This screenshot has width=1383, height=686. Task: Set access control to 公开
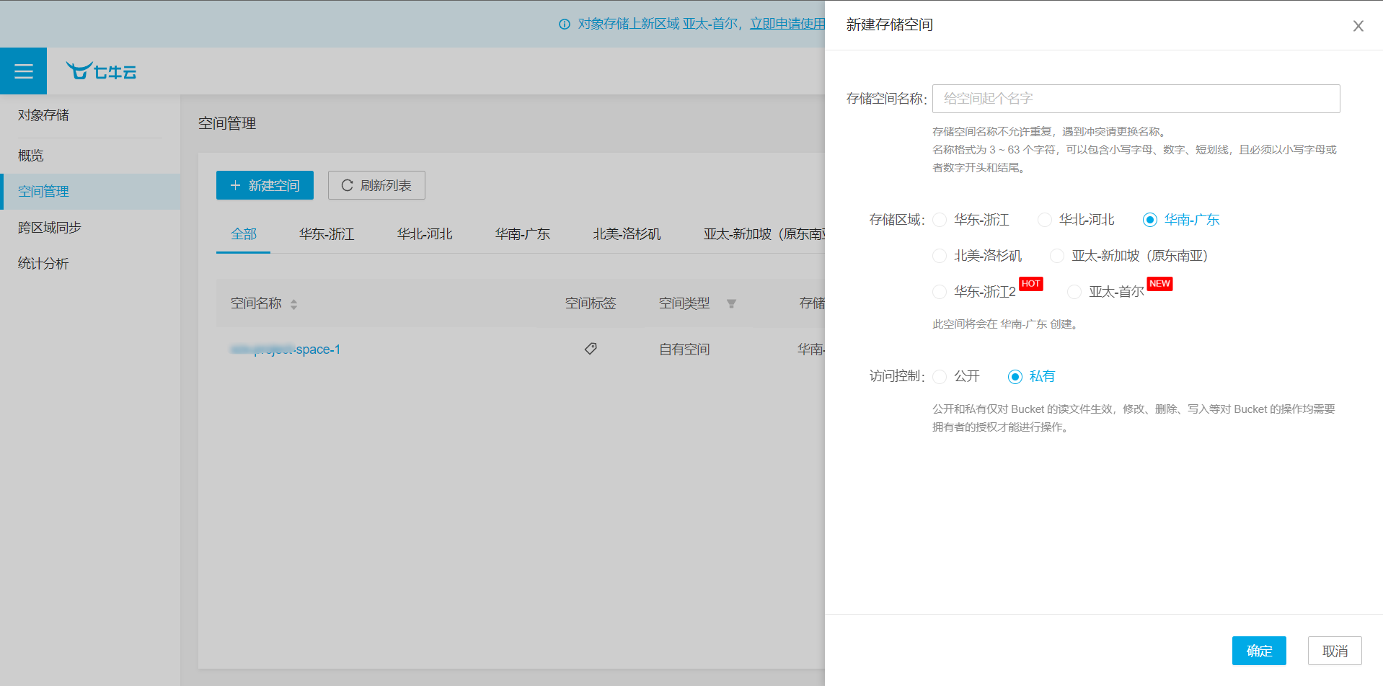940,376
